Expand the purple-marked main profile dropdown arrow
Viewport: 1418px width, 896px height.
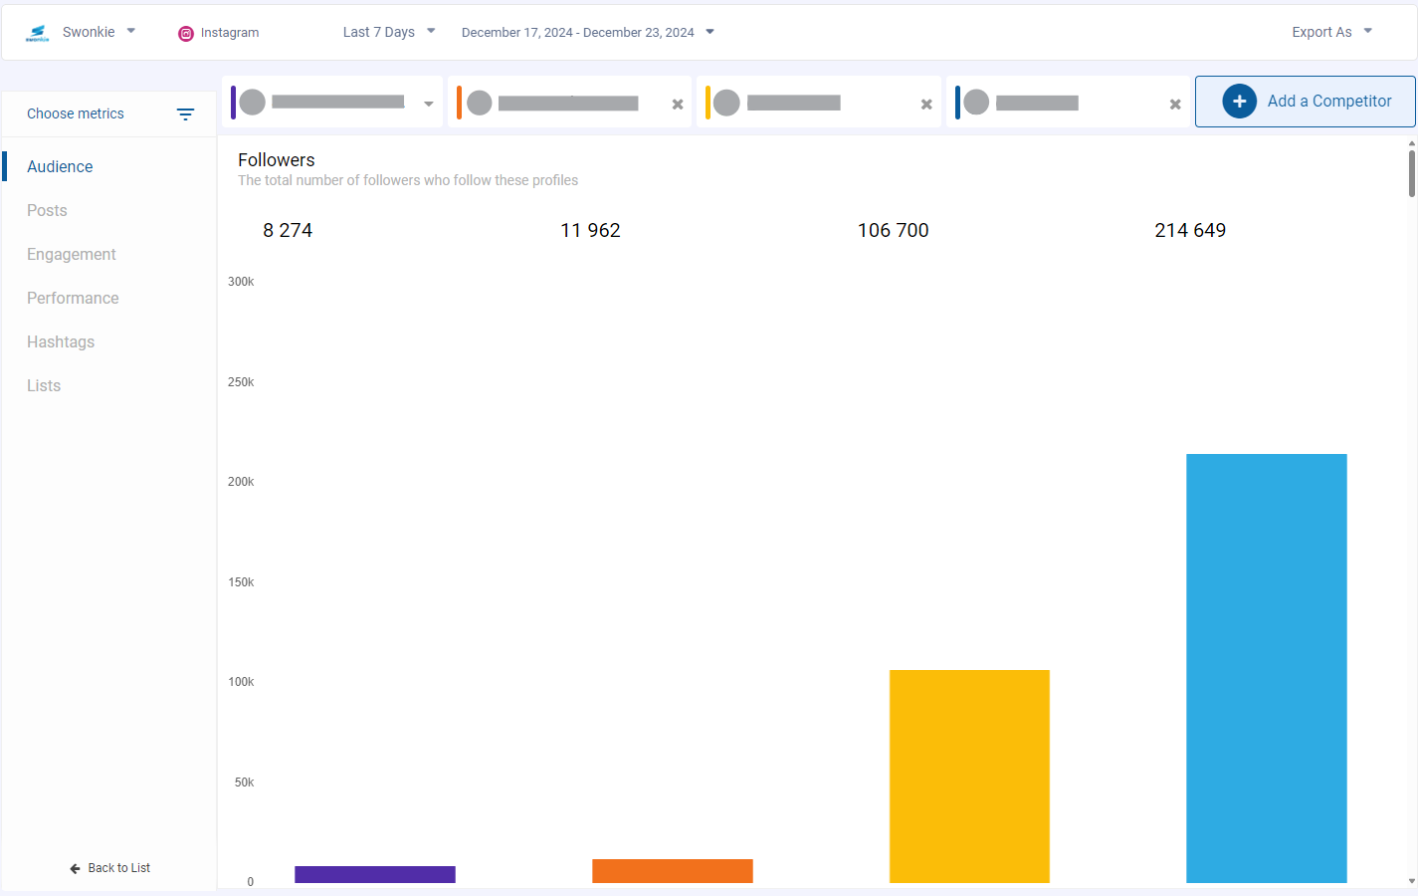[429, 104]
